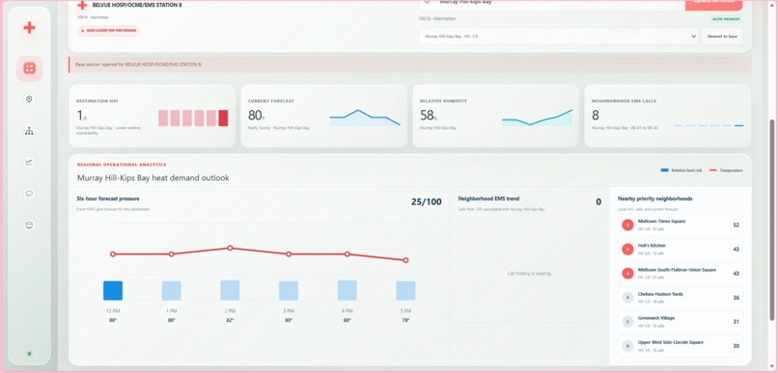Click the green status dot in sidebar
The height and width of the screenshot is (373, 778).
pyautogui.click(x=29, y=354)
